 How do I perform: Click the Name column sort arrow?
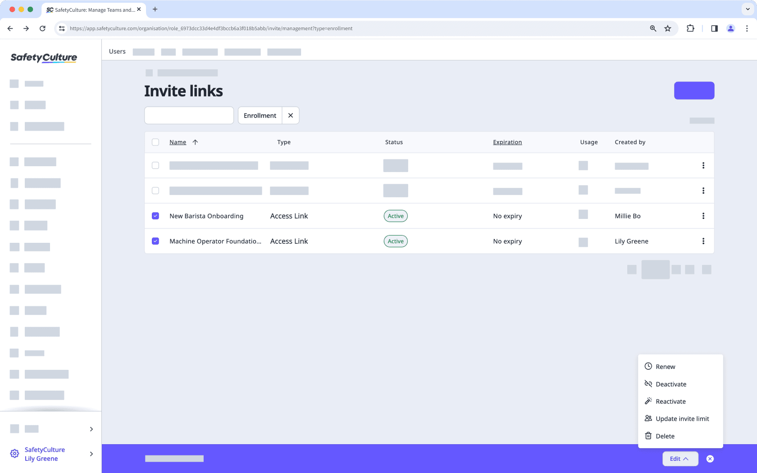point(196,142)
